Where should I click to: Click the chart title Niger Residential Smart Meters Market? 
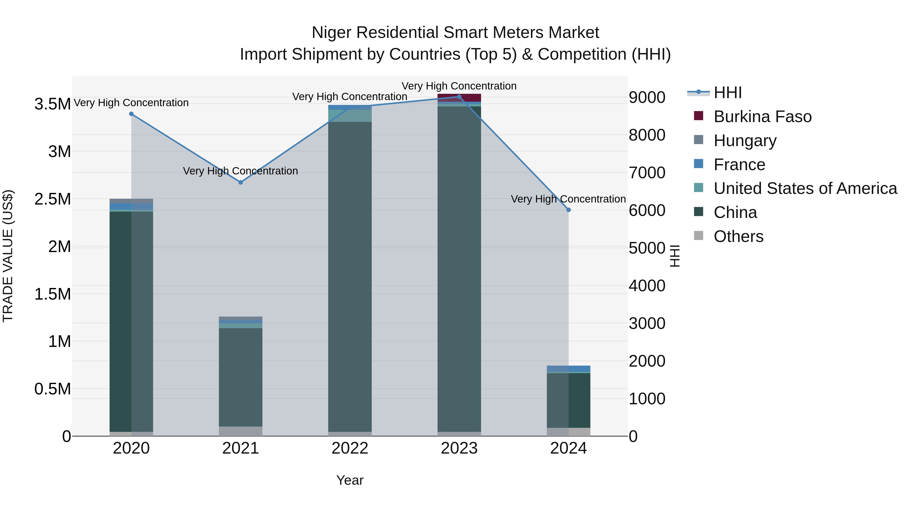pyautogui.click(x=455, y=33)
